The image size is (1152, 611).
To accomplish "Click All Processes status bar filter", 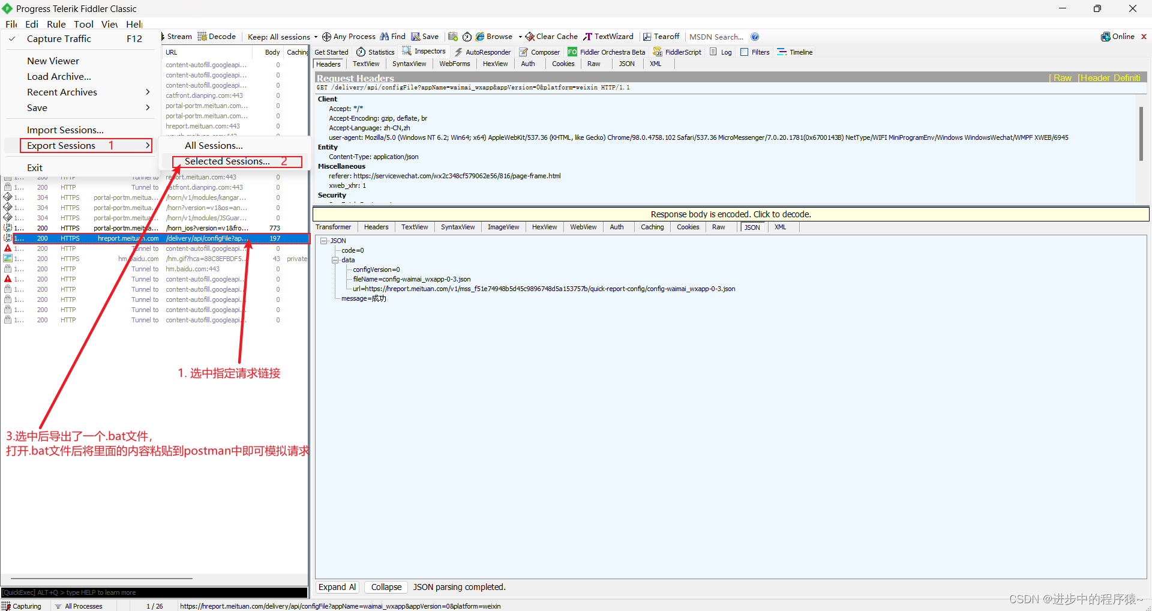I will (79, 606).
